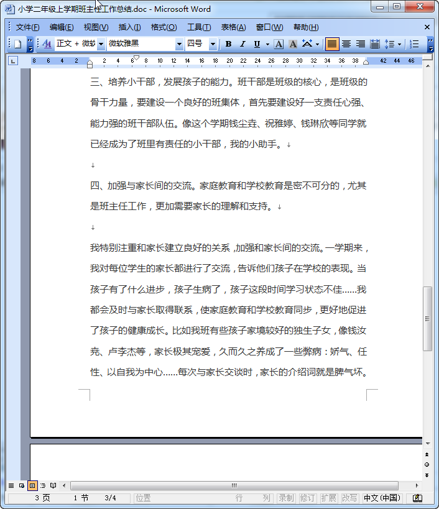Switch to Web Layout view icon

point(22,485)
